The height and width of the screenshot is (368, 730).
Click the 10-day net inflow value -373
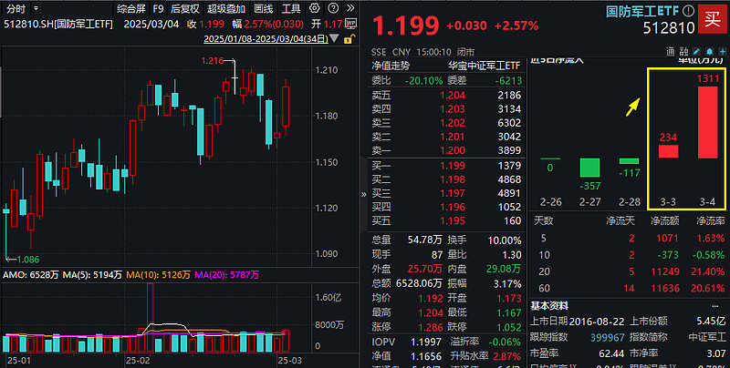click(x=668, y=255)
